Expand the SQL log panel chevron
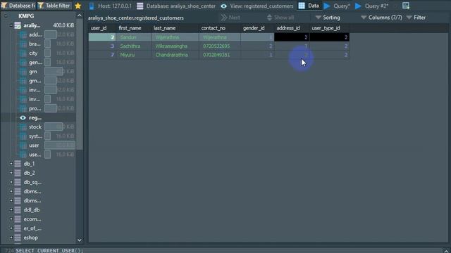Image resolution: width=451 pixels, height=253 pixels. point(446,251)
